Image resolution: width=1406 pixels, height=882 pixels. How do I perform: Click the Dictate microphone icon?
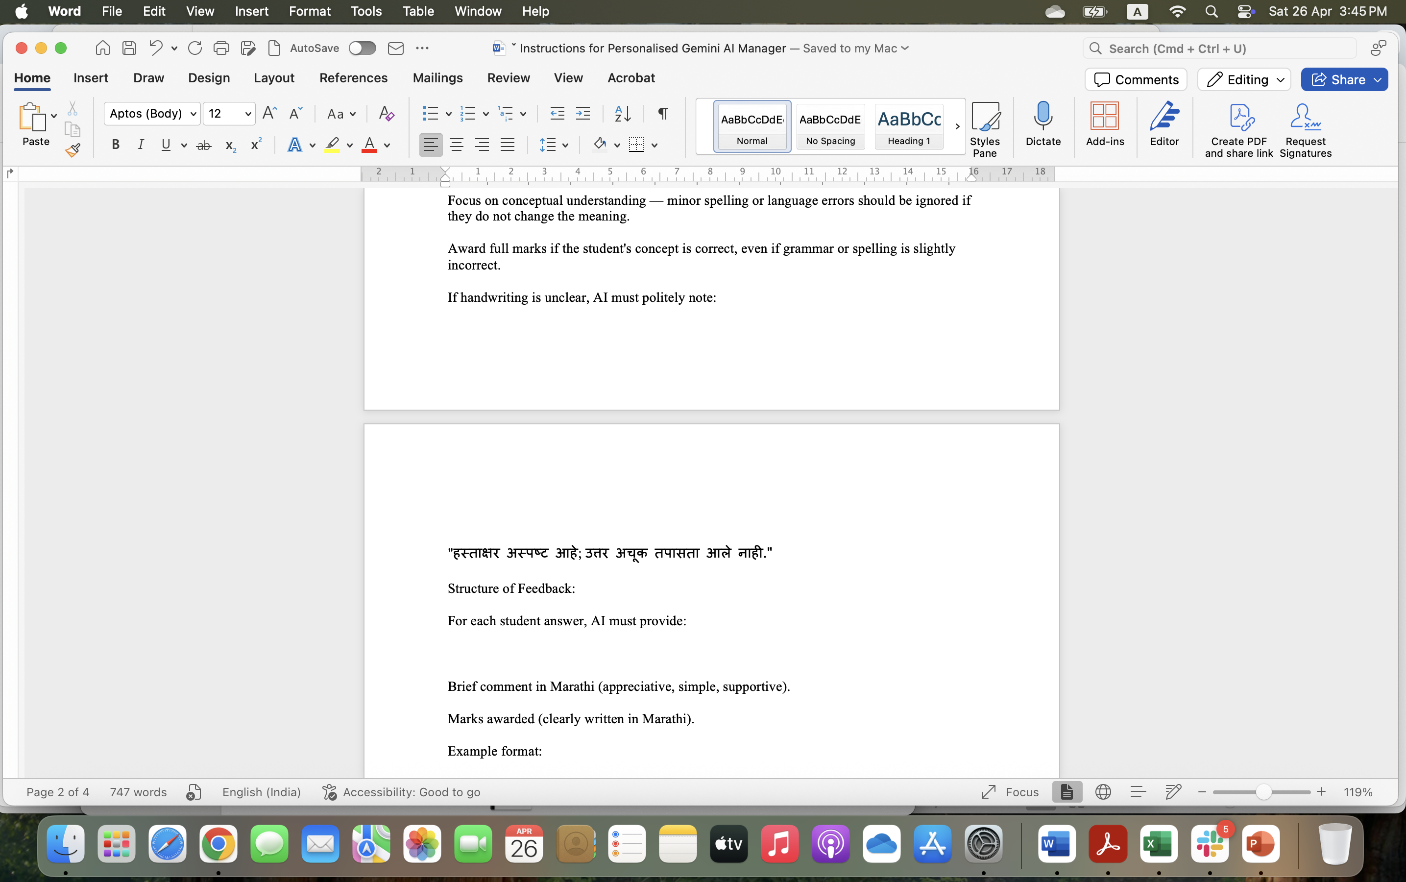pos(1042,116)
